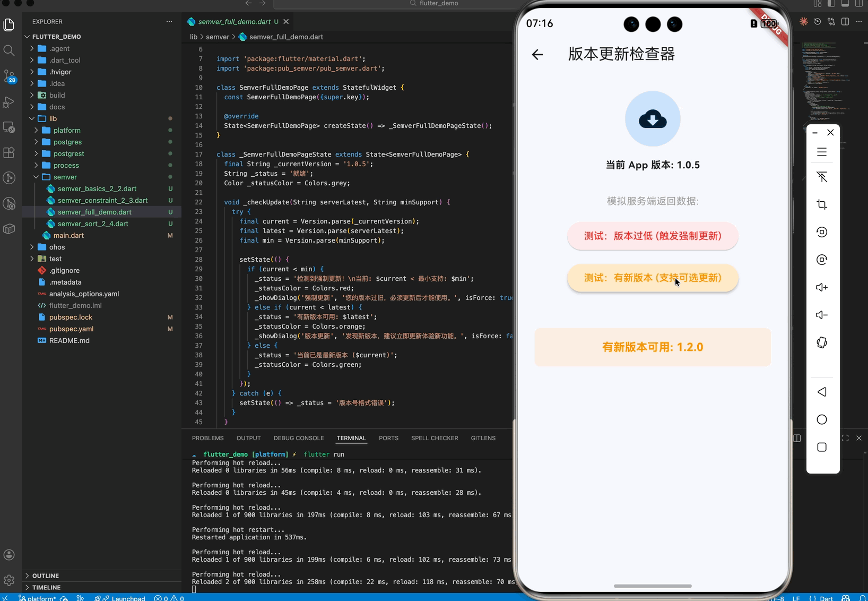Tap emulator Home circle button

(822, 419)
